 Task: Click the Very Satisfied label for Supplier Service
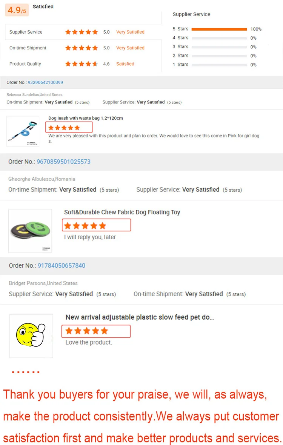pyautogui.click(x=130, y=32)
